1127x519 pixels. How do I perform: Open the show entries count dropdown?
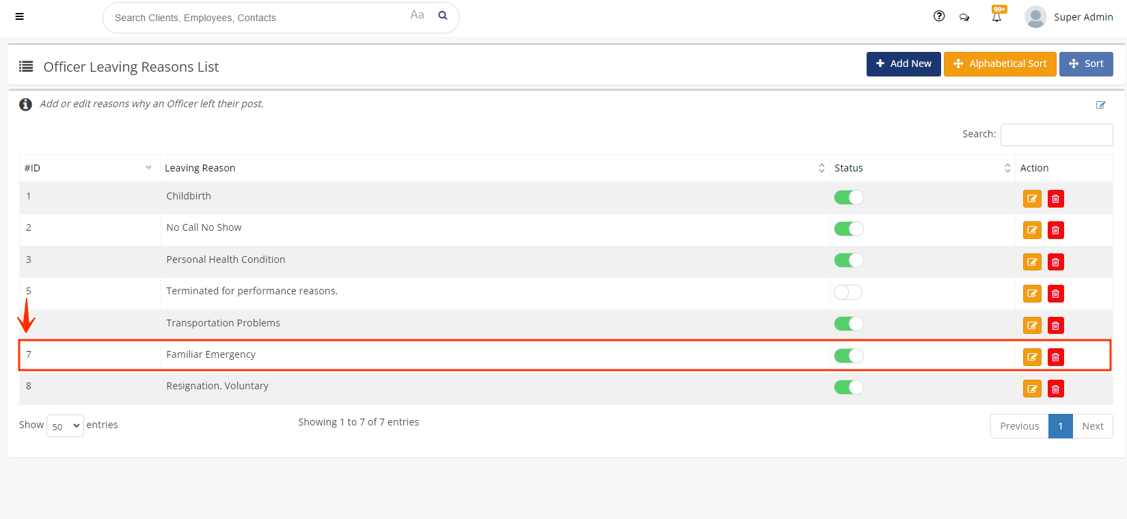(65, 426)
